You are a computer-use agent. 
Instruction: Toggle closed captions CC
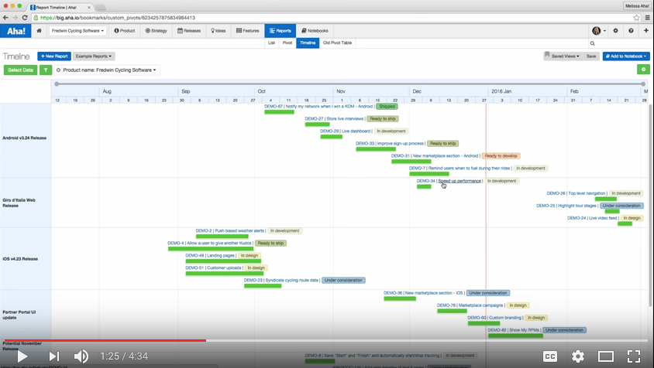[550, 356]
